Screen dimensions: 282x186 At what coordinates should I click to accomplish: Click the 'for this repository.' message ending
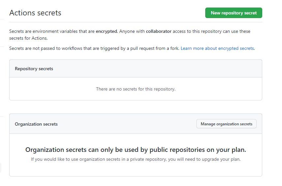coord(156,89)
